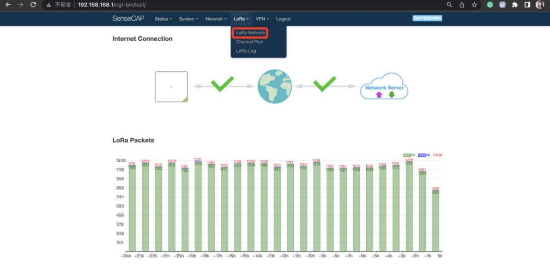
Task: Click the zoom magnifier icon in address bar
Action: click(x=449, y=5)
